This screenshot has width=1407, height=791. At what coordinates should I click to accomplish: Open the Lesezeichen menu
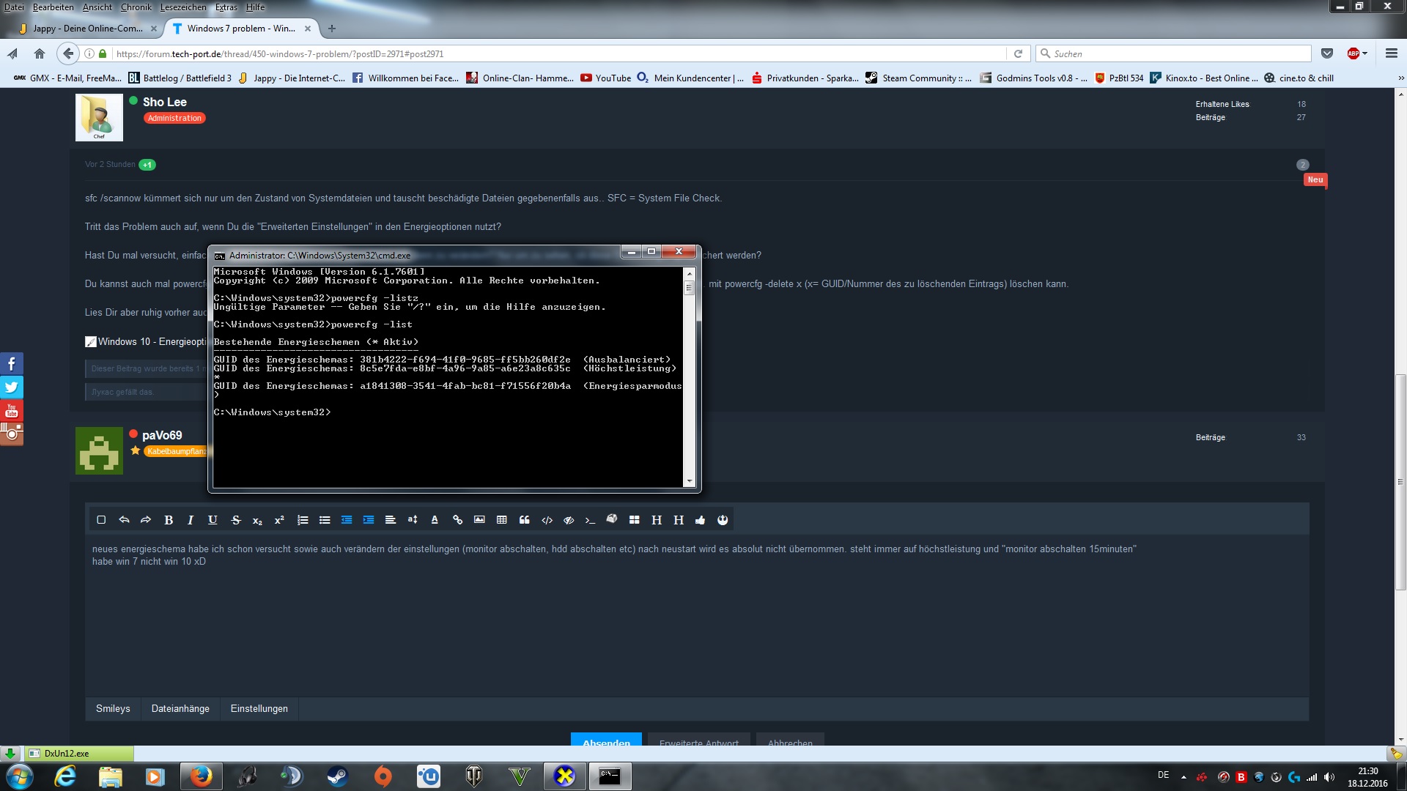pyautogui.click(x=183, y=7)
